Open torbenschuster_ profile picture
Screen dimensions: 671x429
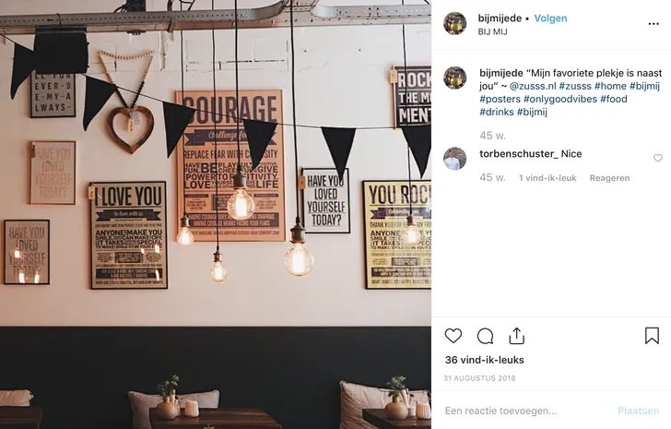click(455, 159)
